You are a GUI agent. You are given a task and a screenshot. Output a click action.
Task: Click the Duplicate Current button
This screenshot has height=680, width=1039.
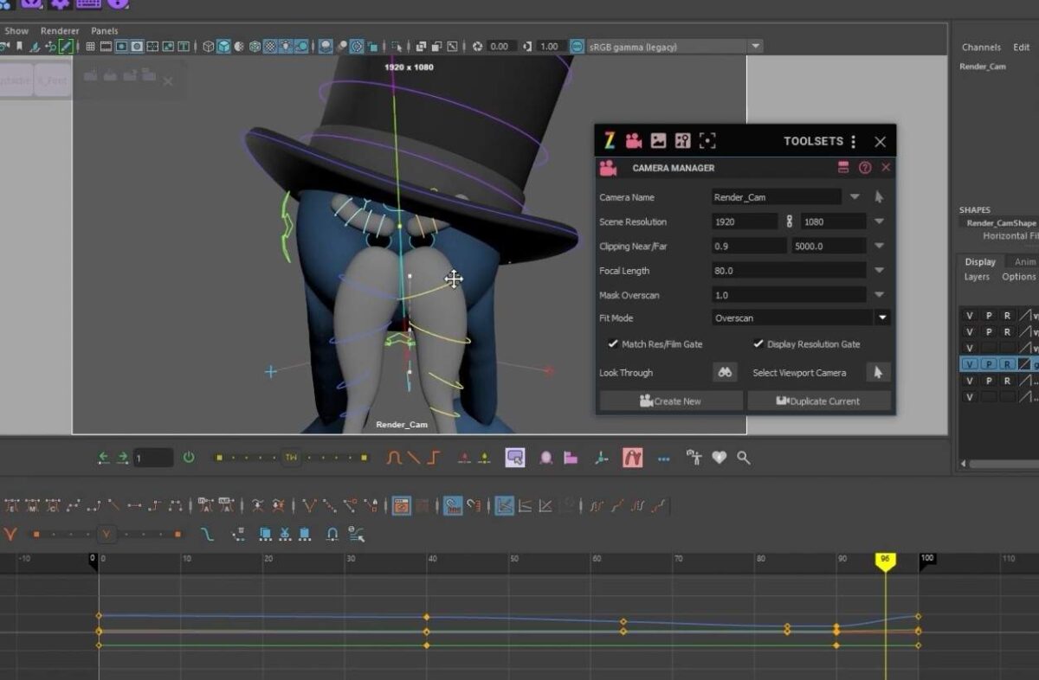[819, 400]
